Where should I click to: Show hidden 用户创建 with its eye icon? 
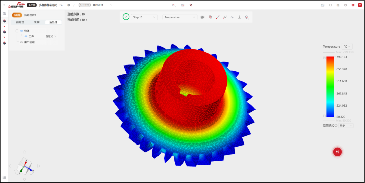pos(21,42)
